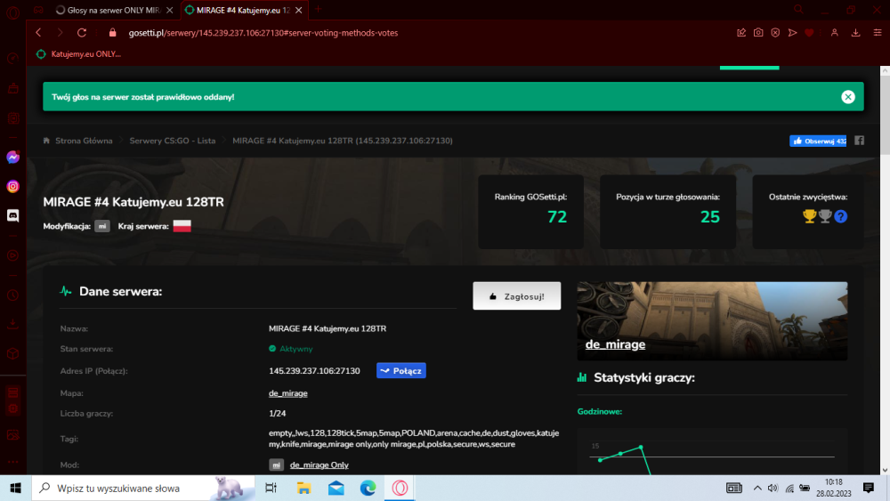Close the 'MIRAGE #4 Katujemy.eu' tab
Viewport: 890px width, 501px height.
[298, 10]
